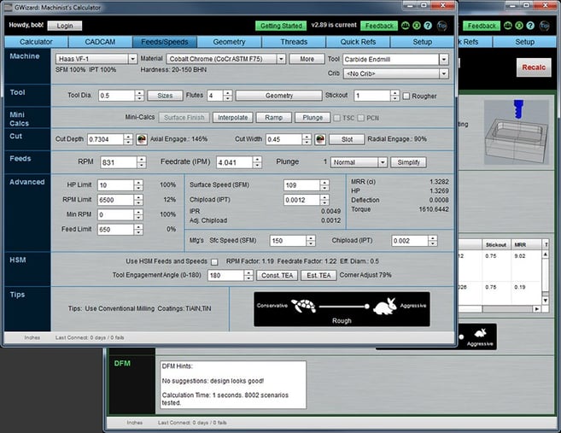Click the Recalc button in back window
This screenshot has height=433, width=561.
pos(534,67)
